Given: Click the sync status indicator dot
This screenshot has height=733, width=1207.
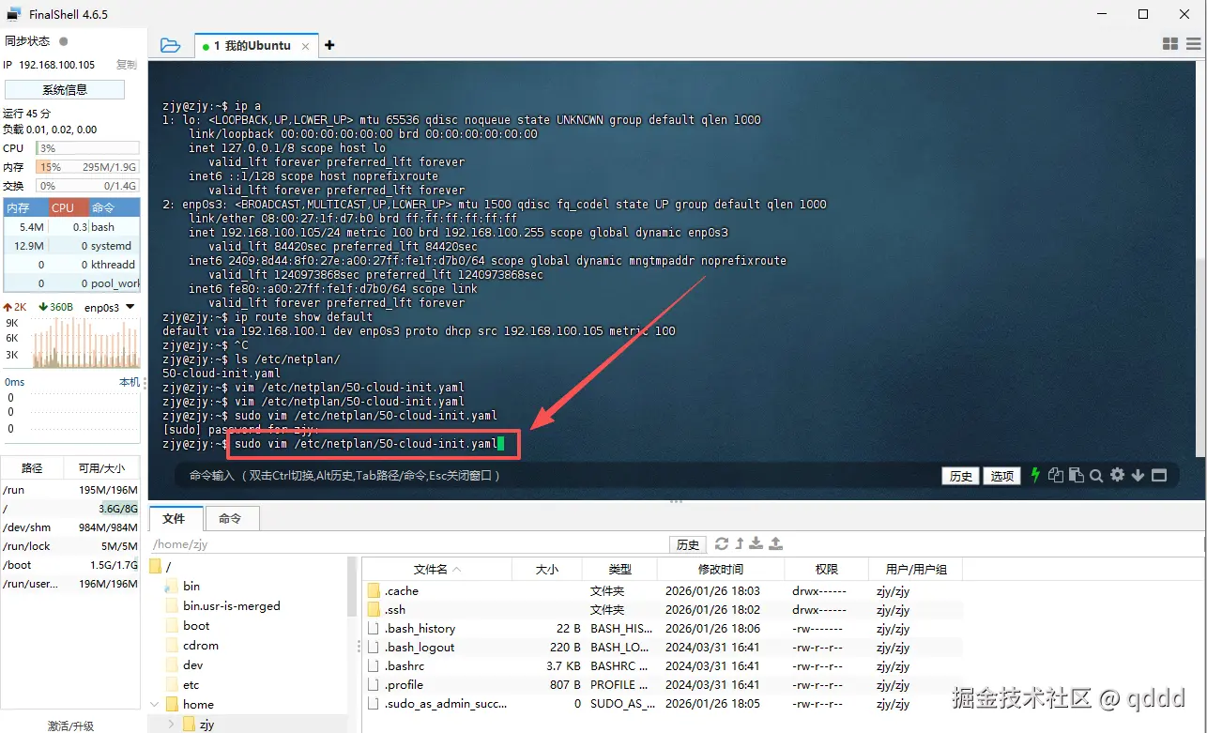Looking at the screenshot, I should 64,41.
